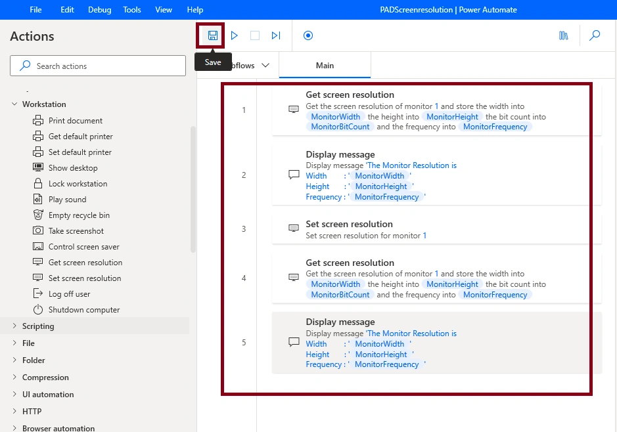Viewport: 617px width, 432px height.
Task: Start the desktop recorder icon
Action: (308, 35)
